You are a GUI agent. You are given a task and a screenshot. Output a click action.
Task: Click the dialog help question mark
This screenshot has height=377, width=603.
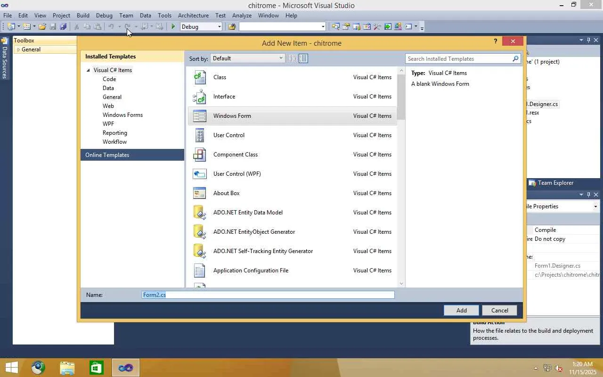click(496, 41)
